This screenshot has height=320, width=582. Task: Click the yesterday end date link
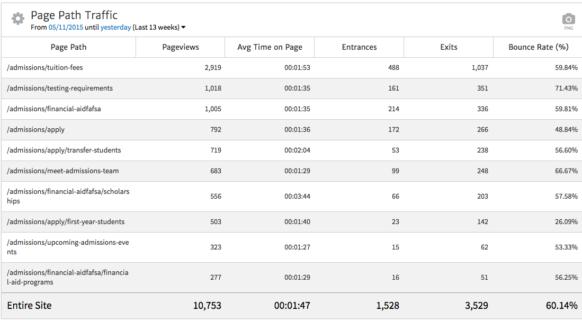click(x=115, y=28)
